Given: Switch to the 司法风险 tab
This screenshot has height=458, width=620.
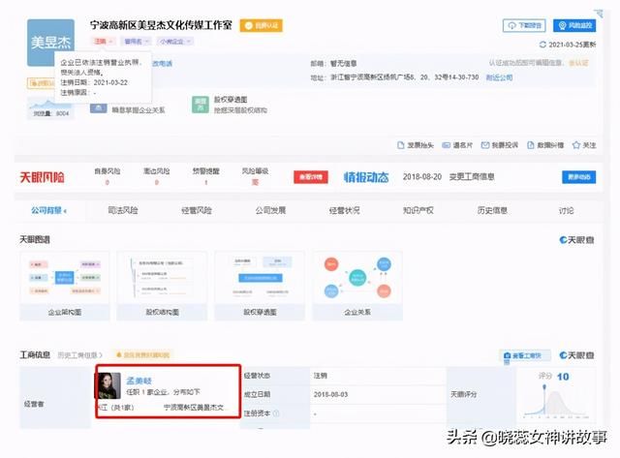Looking at the screenshot, I should [x=123, y=210].
